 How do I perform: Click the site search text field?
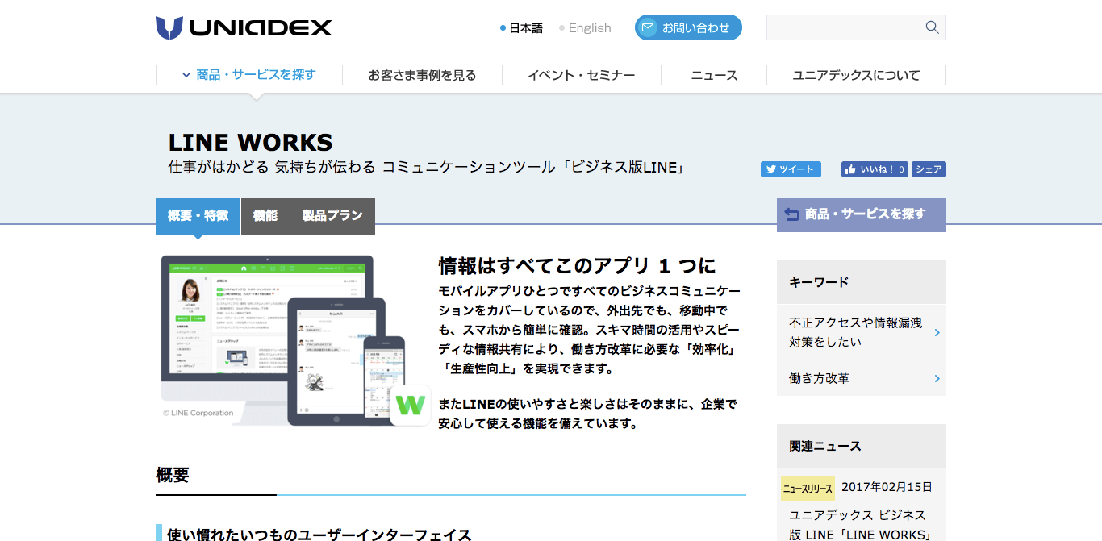(x=843, y=27)
